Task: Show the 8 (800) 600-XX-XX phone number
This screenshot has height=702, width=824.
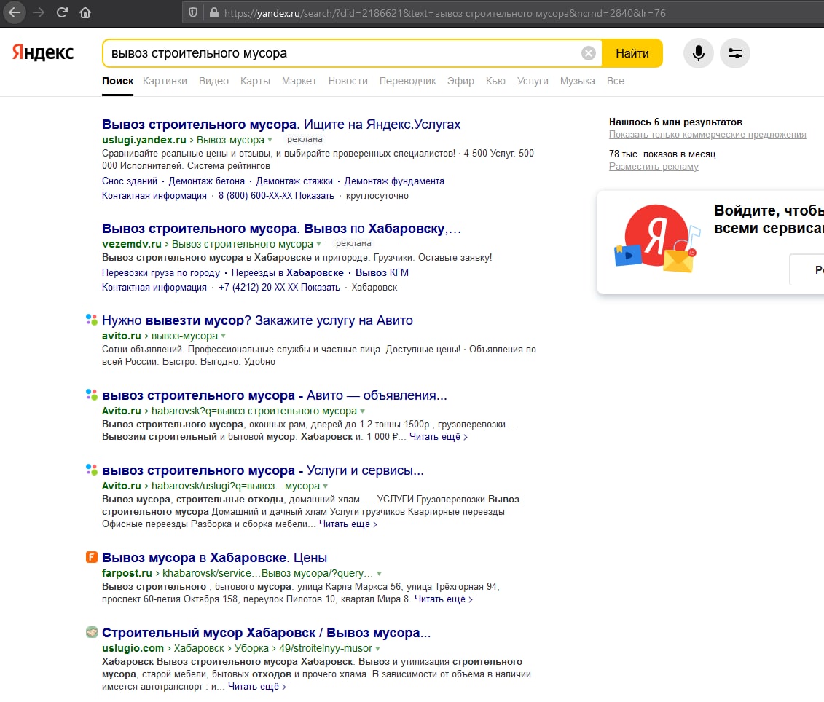Action: 276,195
